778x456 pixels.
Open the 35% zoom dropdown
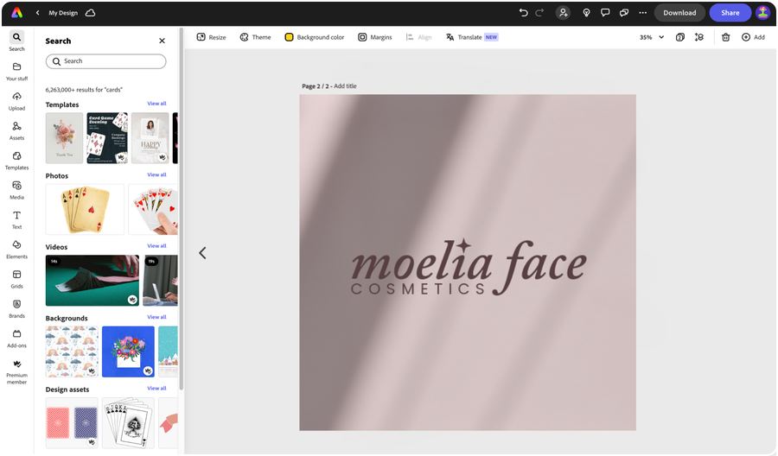(652, 37)
